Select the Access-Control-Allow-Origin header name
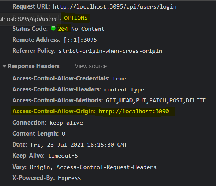 click(54, 111)
